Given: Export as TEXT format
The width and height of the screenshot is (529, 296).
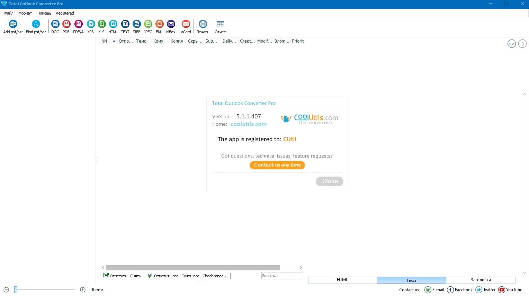Looking at the screenshot, I should click(125, 27).
